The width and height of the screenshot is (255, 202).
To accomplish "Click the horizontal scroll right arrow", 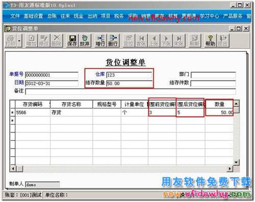I will click(230, 168).
